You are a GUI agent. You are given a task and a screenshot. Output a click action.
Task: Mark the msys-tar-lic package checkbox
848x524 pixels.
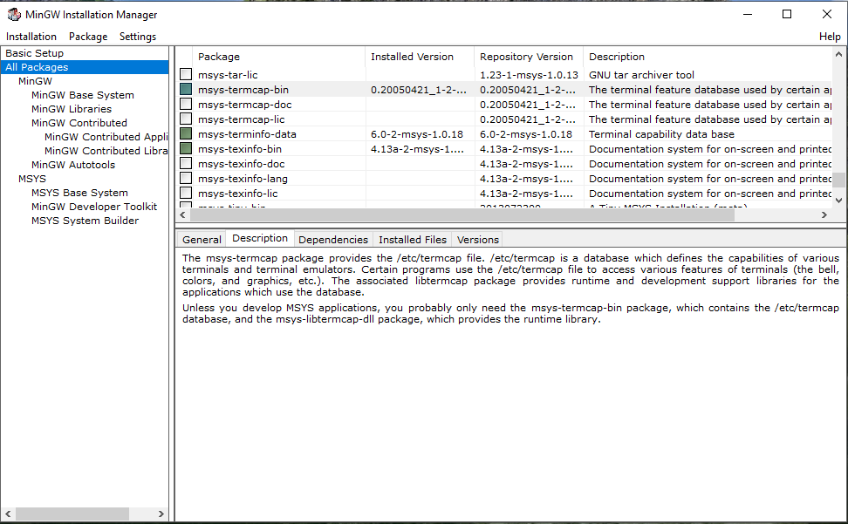pos(186,75)
